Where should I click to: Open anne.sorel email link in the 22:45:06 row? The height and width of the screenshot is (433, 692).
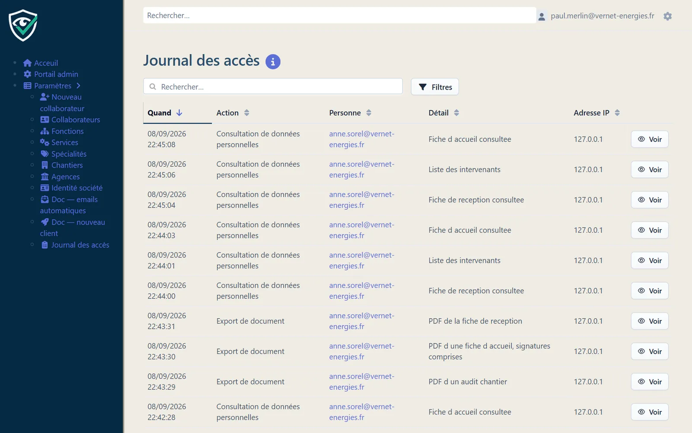coord(362,169)
